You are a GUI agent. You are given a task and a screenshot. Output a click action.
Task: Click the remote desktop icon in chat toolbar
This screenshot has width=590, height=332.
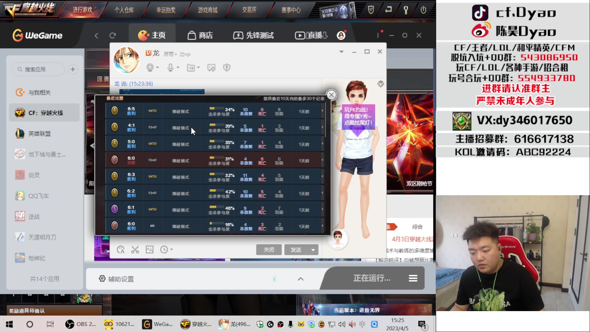click(x=211, y=68)
